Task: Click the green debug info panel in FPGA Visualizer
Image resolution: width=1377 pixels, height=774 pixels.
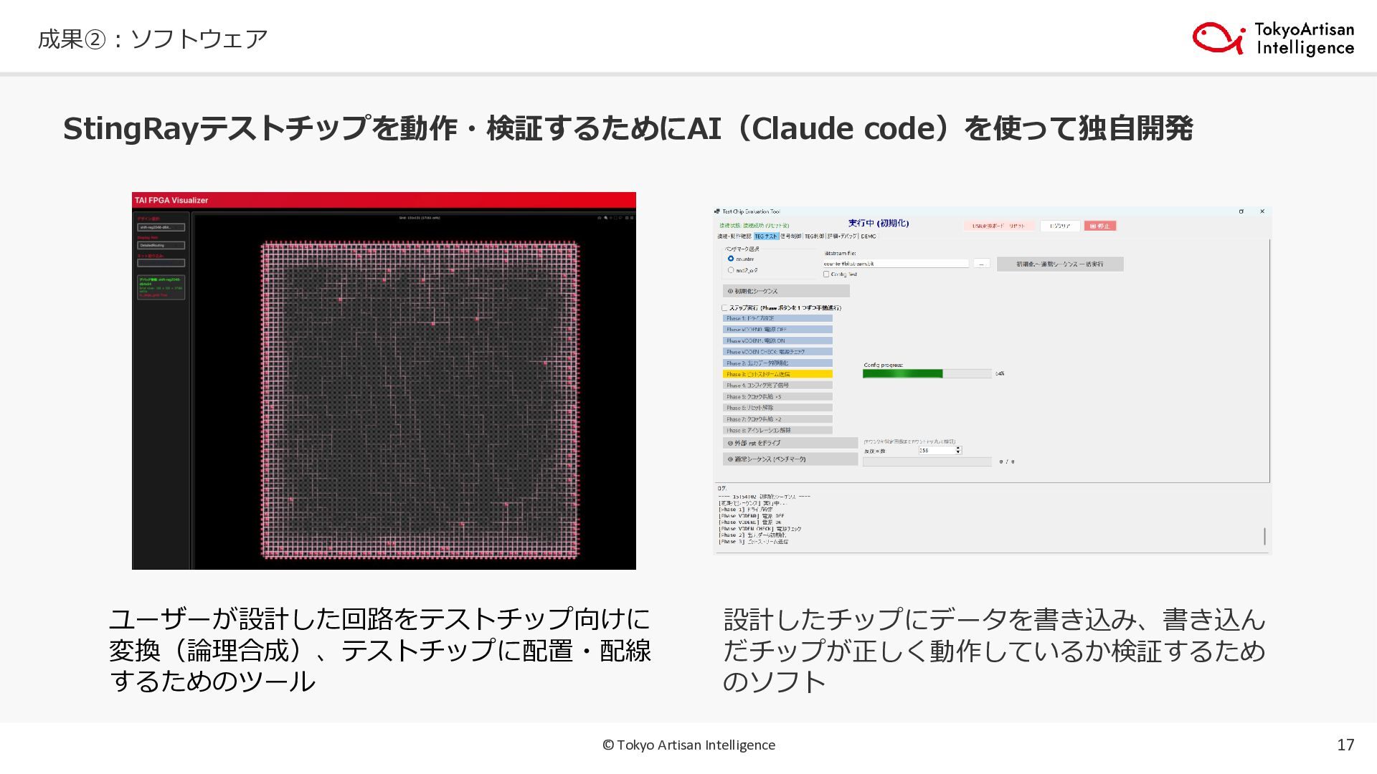Action: tap(161, 287)
